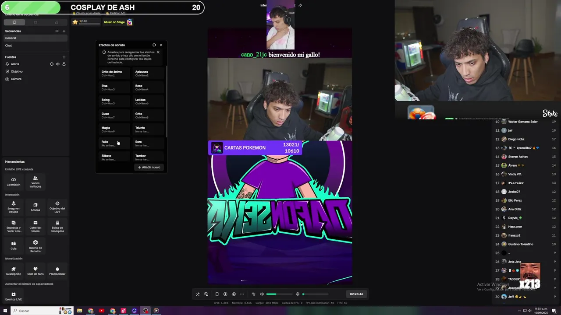
Task: Click the 02:23:46 live timer
Action: (x=356, y=294)
